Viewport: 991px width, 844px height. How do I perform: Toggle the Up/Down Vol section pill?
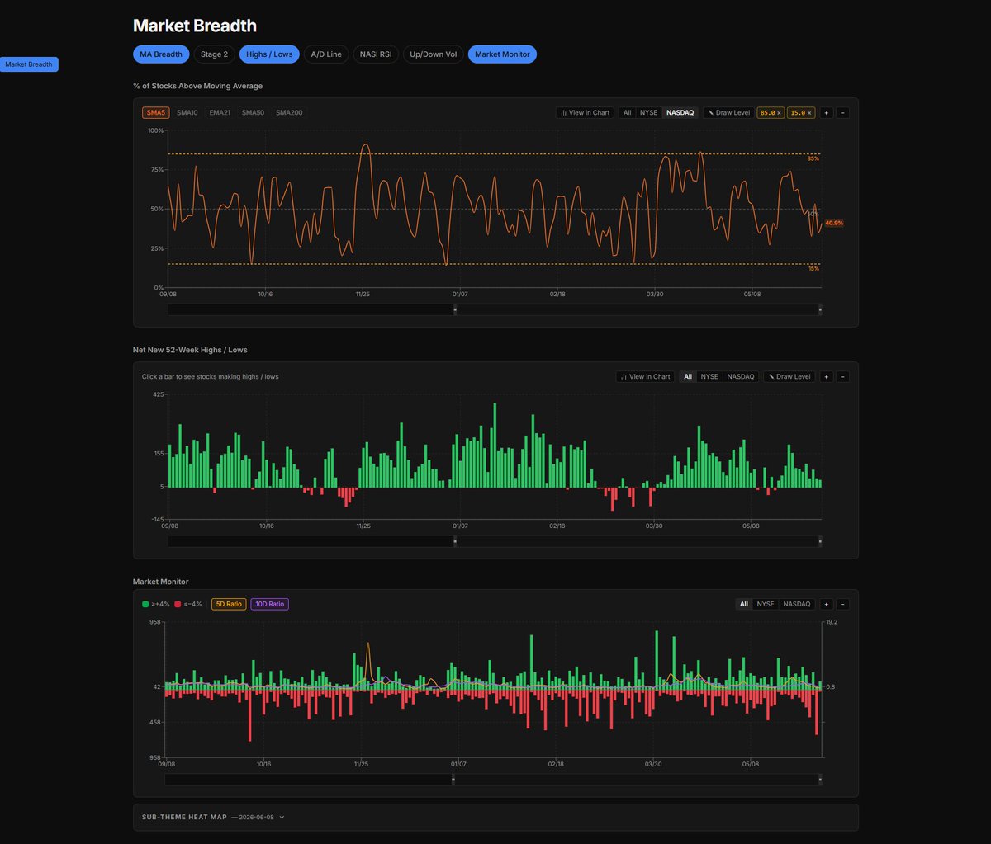434,54
